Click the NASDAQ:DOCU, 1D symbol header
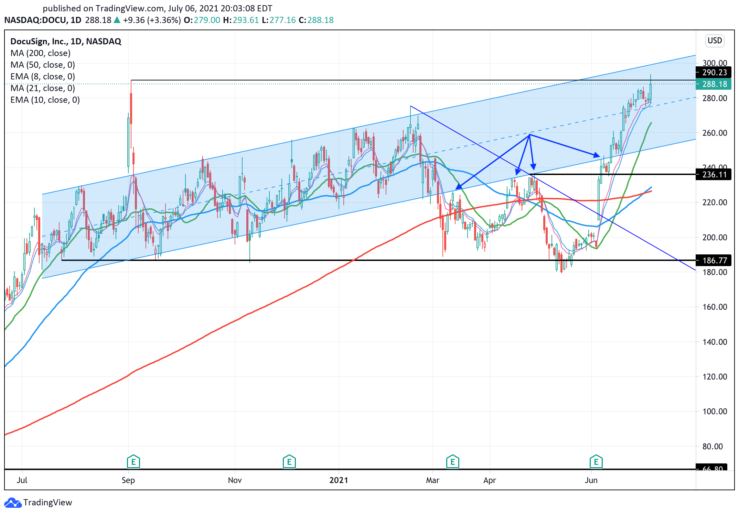The height and width of the screenshot is (515, 739). pos(43,20)
